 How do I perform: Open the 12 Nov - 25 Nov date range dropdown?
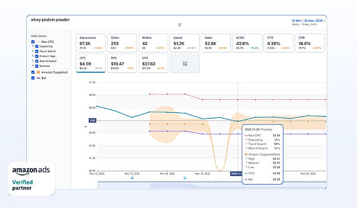(x=309, y=21)
